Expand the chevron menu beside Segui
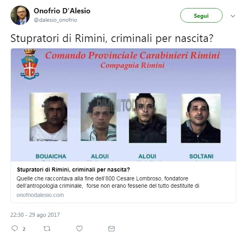Viewport: 246px width, 243px height. pos(233,16)
